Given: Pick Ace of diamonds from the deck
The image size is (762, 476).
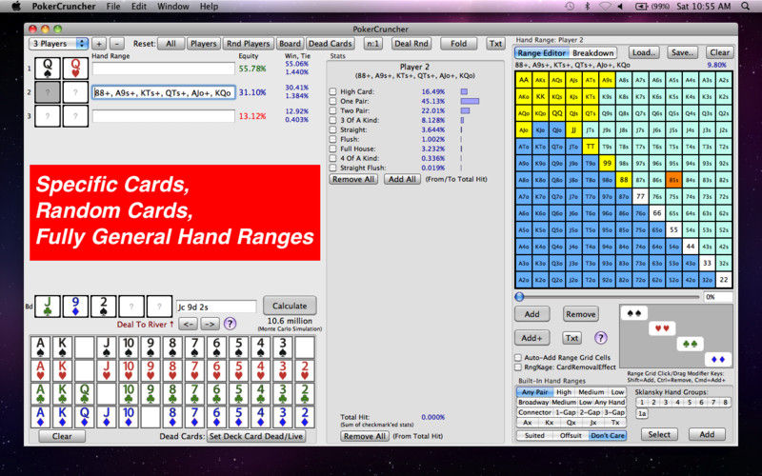Looking at the screenshot, I should coord(40,417).
